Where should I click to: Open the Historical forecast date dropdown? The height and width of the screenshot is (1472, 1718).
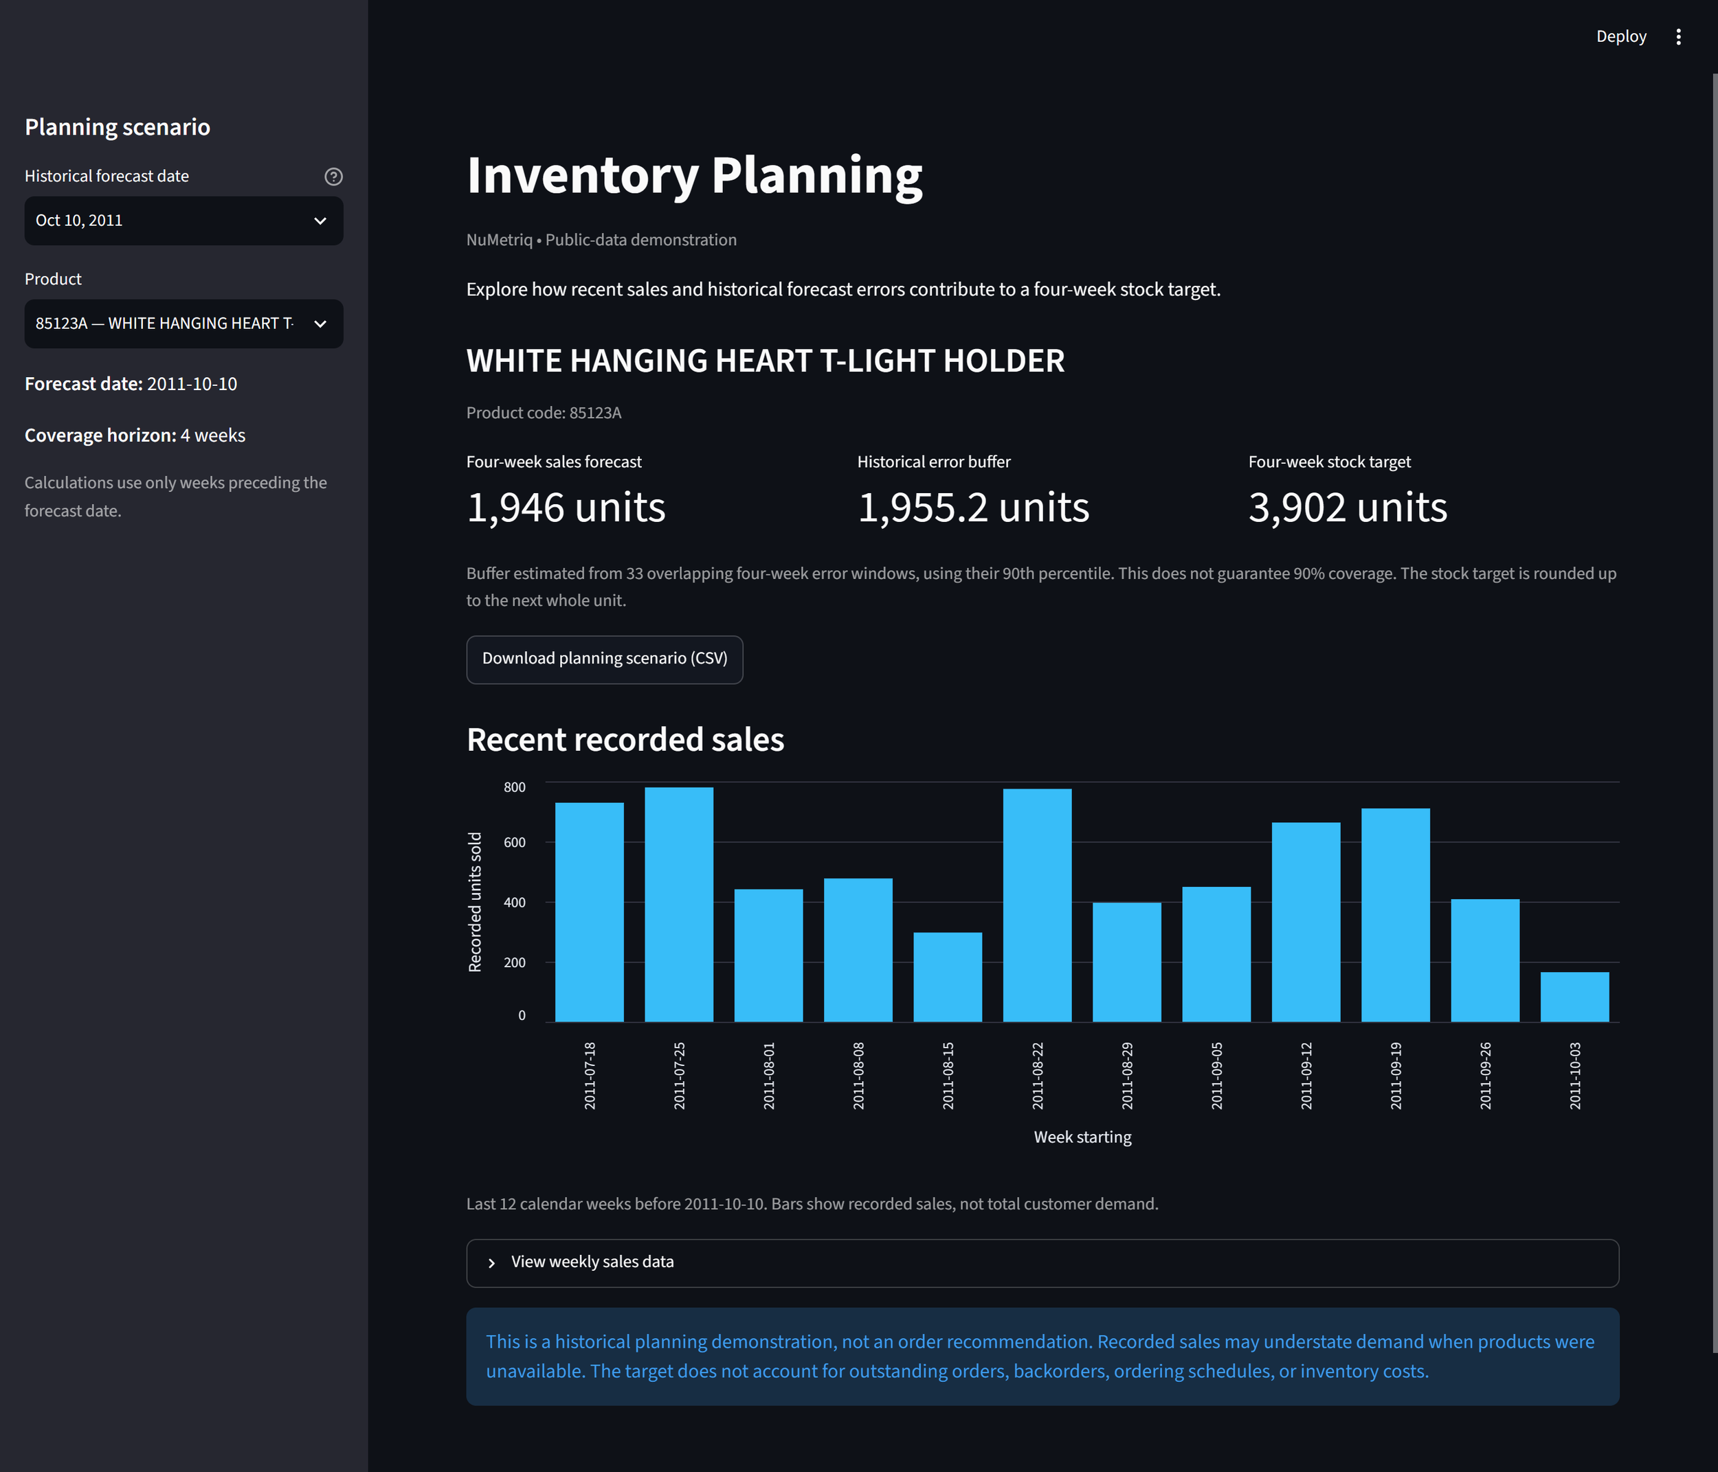[x=184, y=220]
